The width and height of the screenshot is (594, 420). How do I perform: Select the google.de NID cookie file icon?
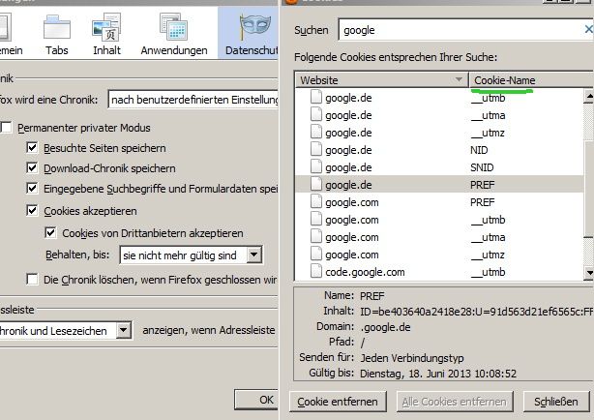[316, 149]
